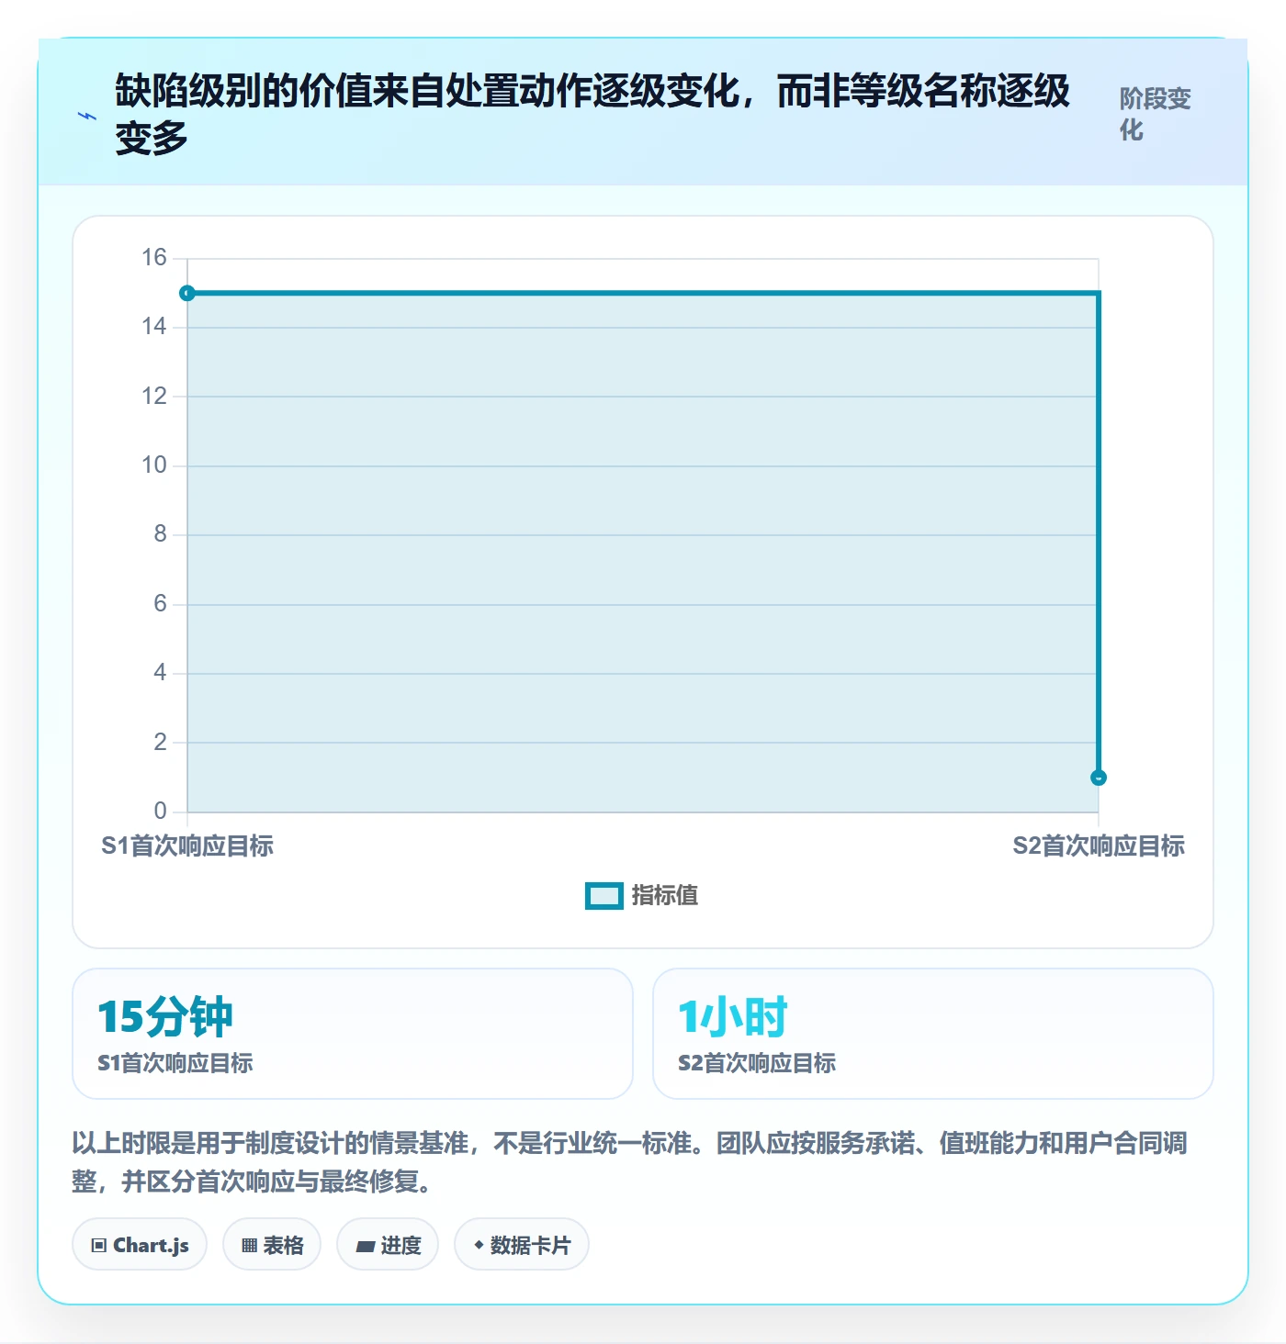Click the lightning bolt icon beside the title
1286x1344 pixels.
87,116
